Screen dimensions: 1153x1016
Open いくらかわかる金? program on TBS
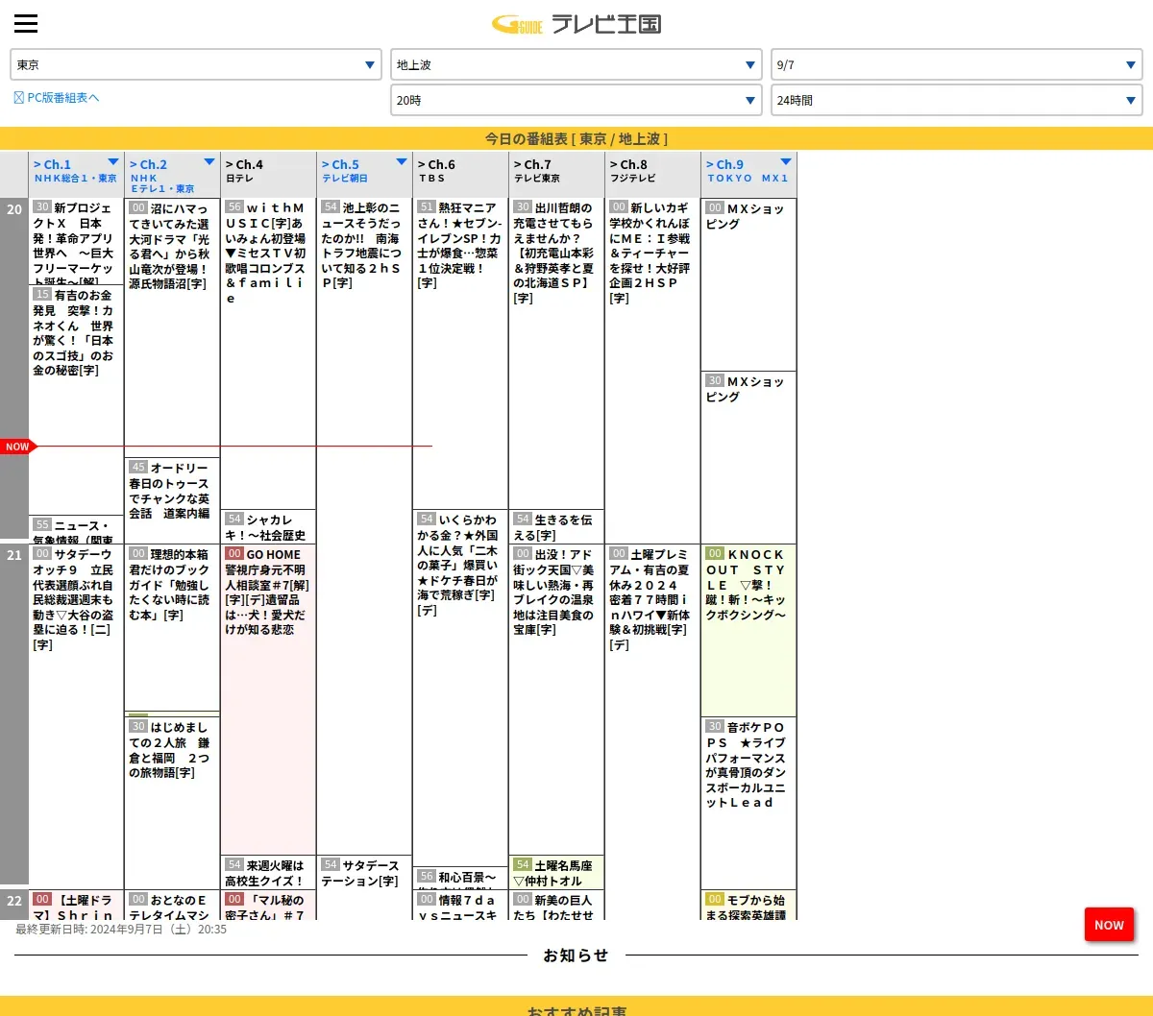[x=460, y=689]
